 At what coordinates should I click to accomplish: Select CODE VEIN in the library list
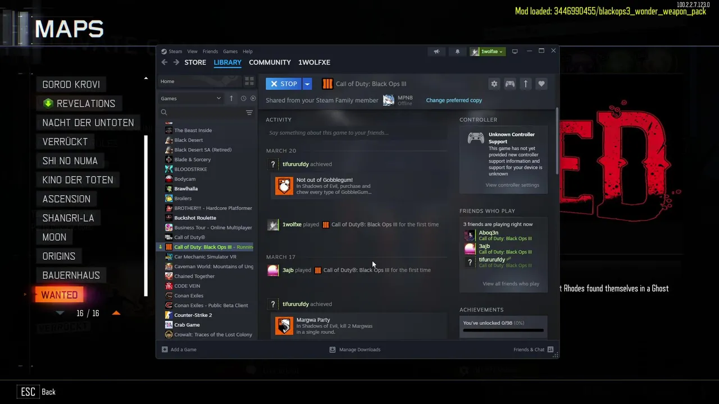pyautogui.click(x=187, y=286)
